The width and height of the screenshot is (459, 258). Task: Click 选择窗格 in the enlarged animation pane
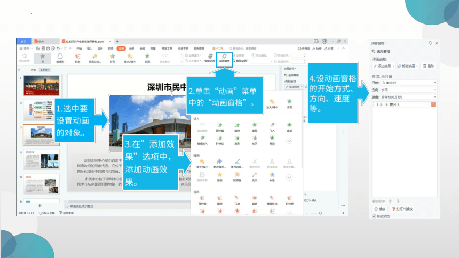click(x=381, y=51)
